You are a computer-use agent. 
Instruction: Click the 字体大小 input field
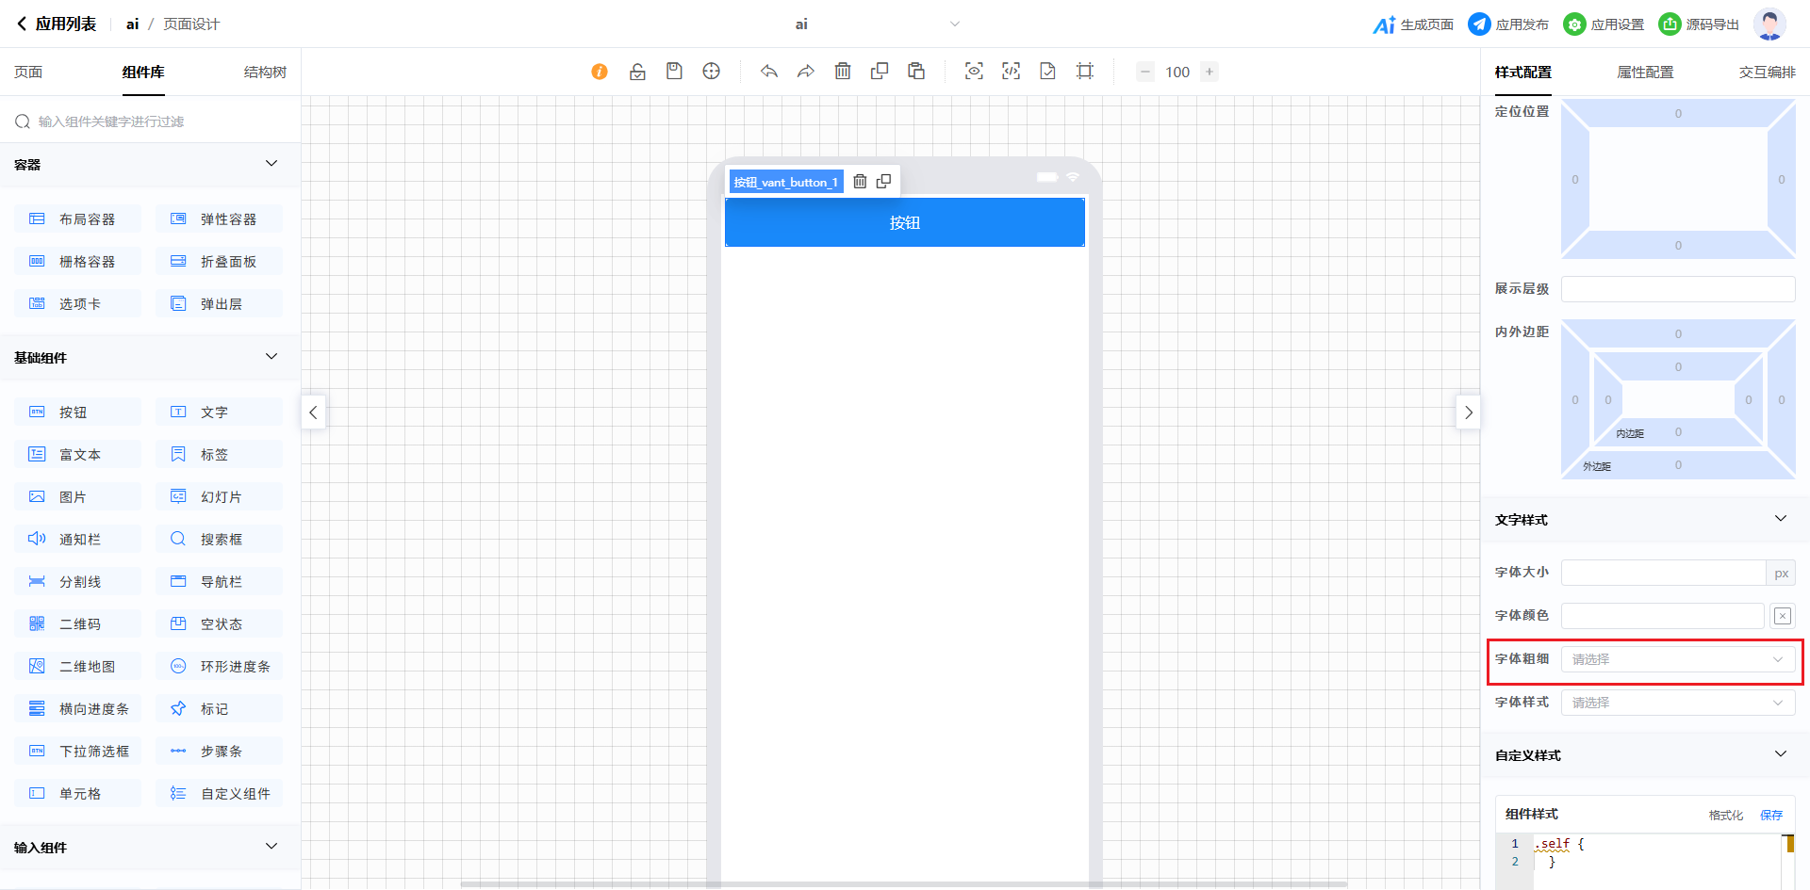[x=1663, y=573]
